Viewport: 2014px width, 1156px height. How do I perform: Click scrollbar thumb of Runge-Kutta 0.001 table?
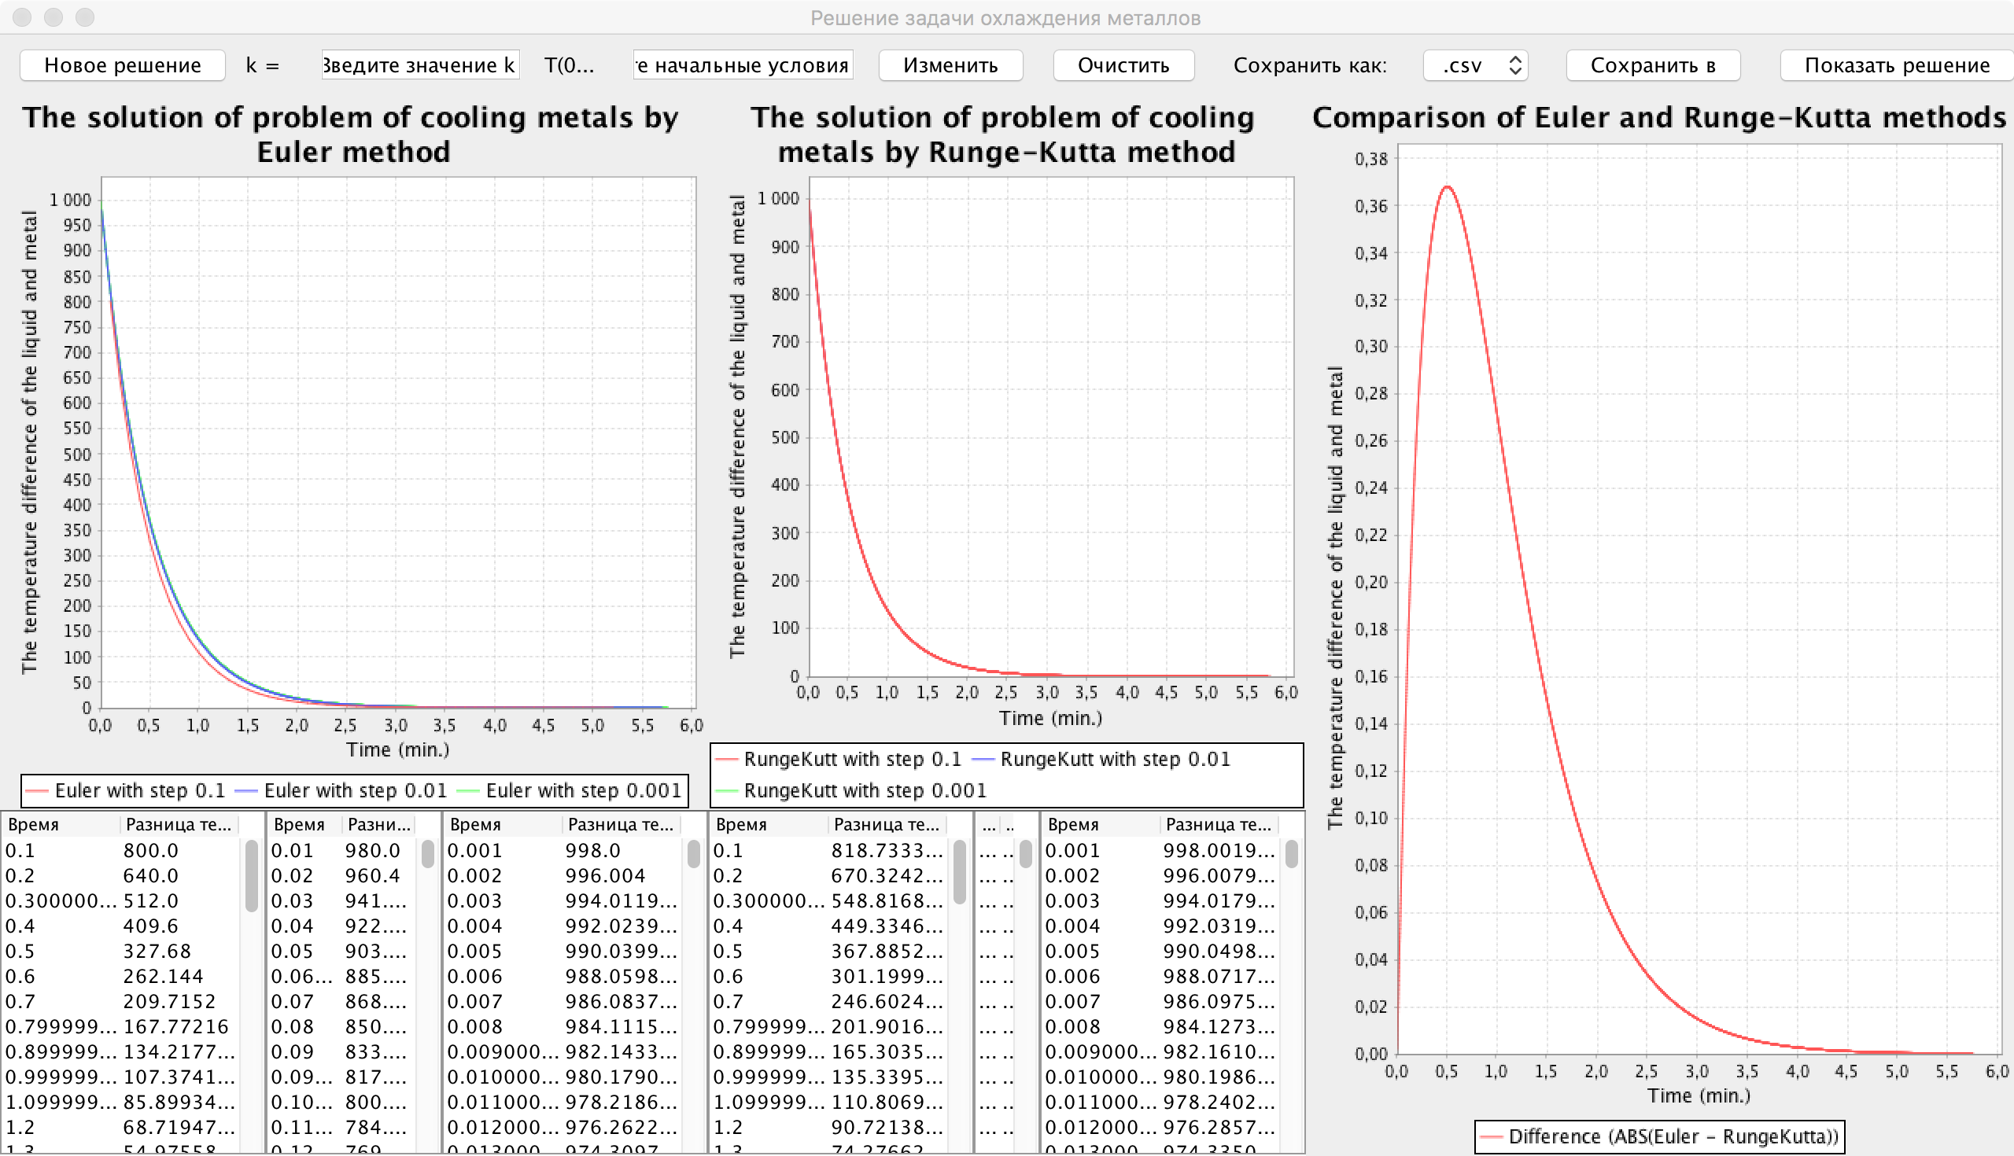point(1291,854)
